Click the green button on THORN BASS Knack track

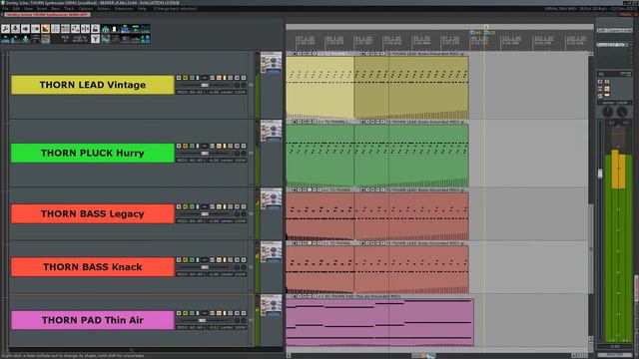tap(192, 259)
